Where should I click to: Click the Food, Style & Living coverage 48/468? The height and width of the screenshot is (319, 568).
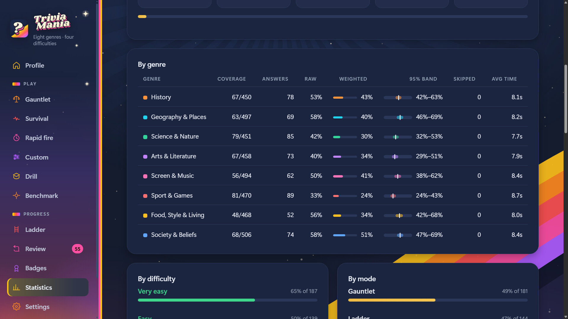[x=241, y=215]
